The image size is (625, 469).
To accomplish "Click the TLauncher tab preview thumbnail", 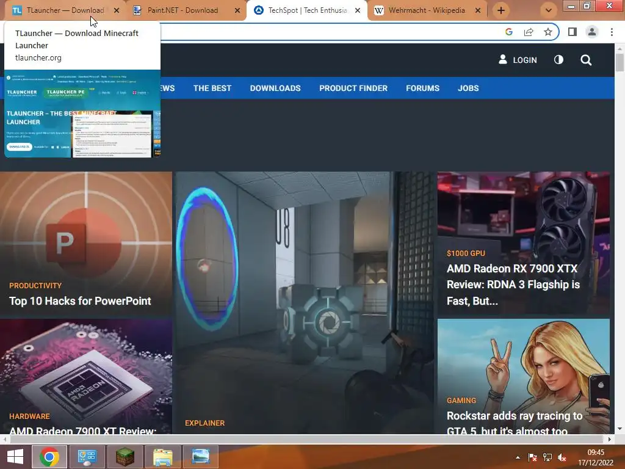I will coord(82,114).
